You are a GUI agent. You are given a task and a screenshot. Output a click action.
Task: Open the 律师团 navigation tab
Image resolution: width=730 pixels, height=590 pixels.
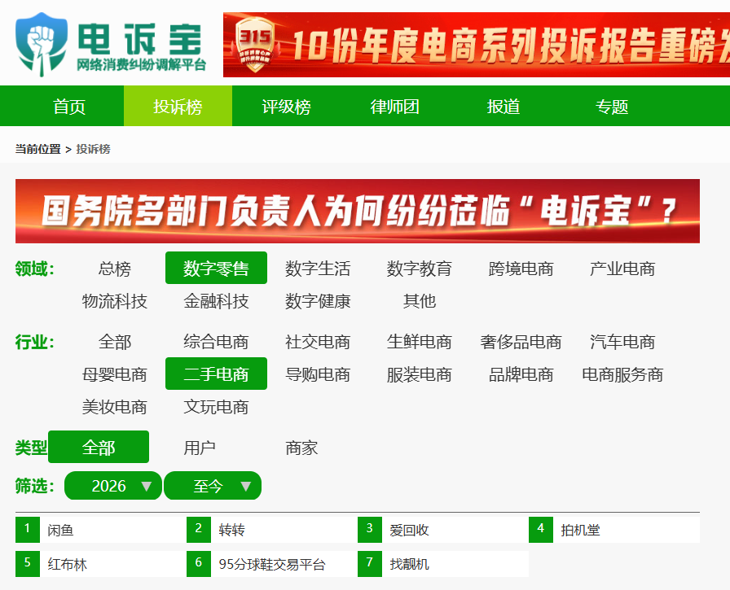pos(395,106)
